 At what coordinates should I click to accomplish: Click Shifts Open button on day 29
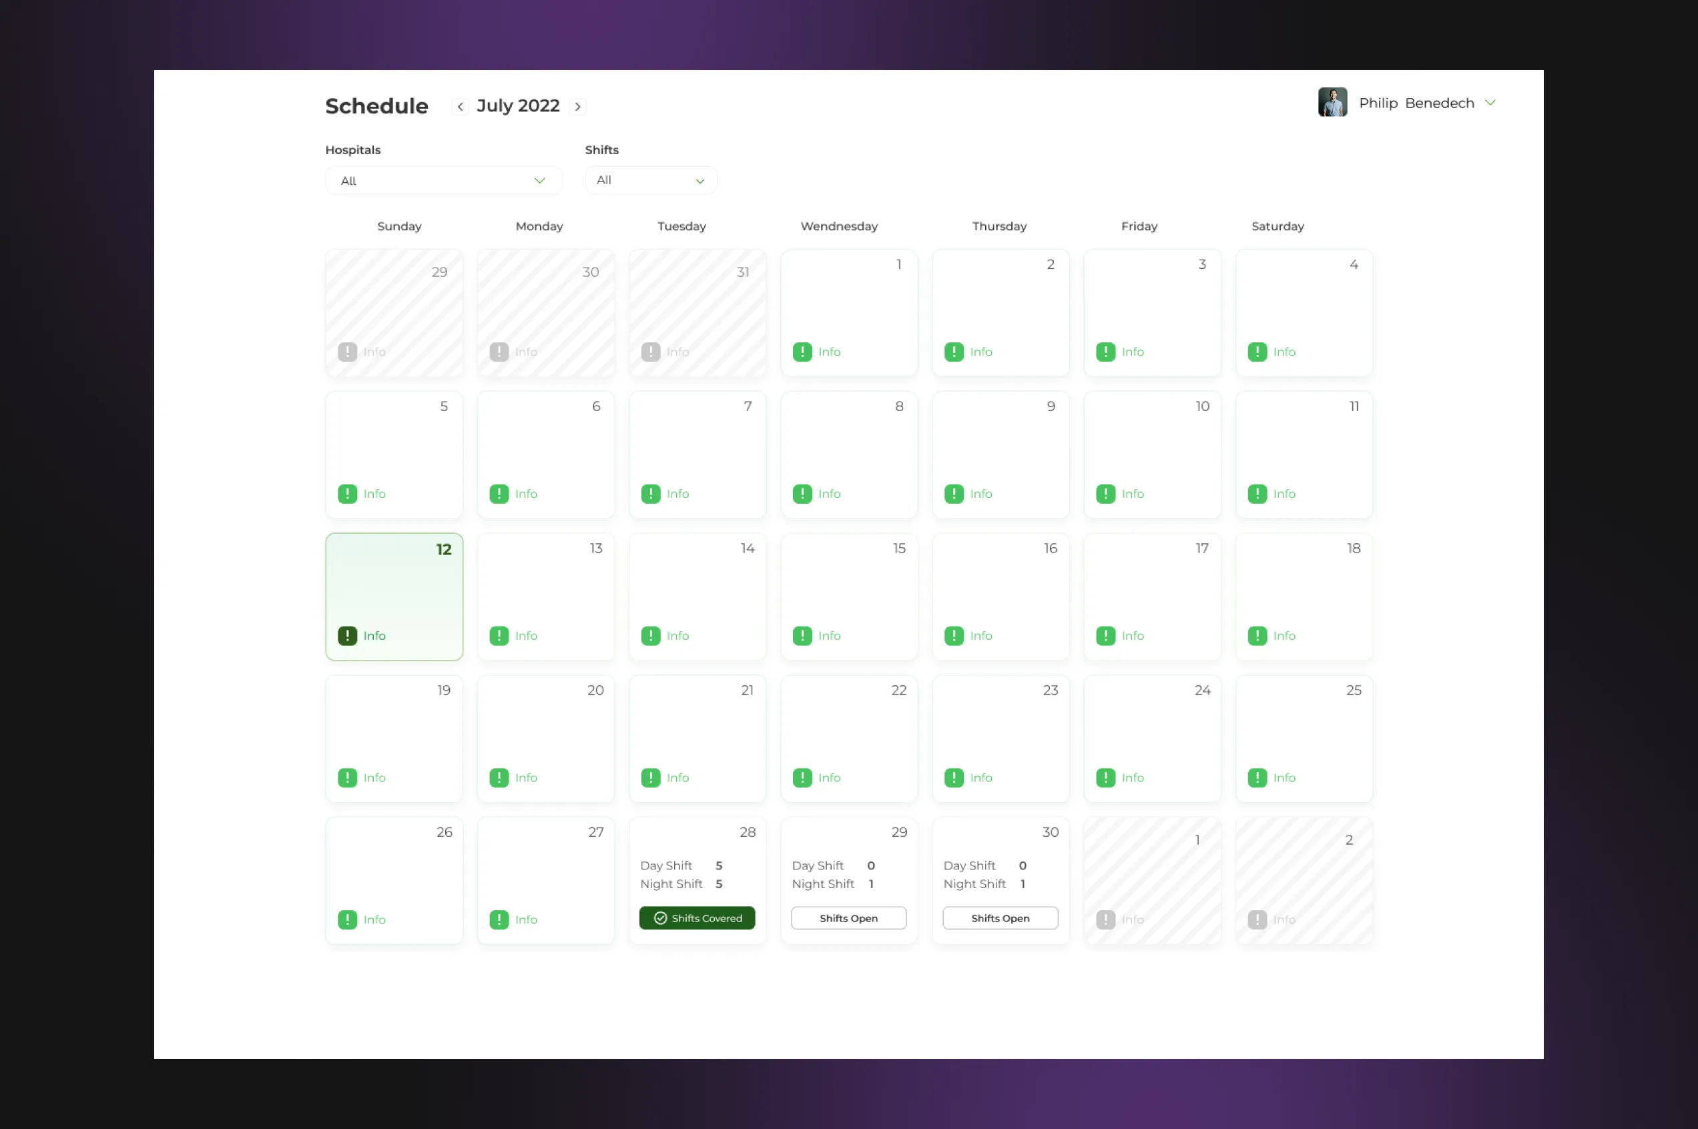pos(848,918)
